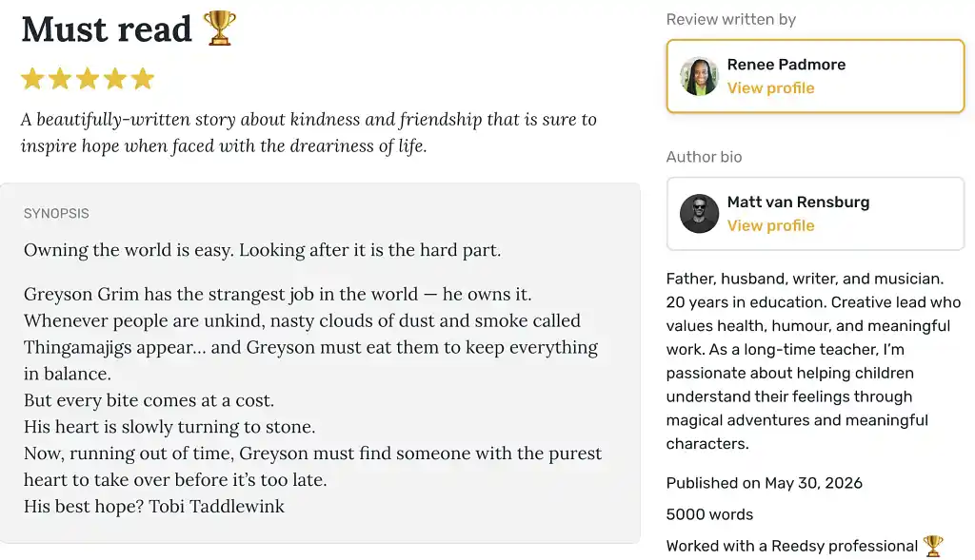The width and height of the screenshot is (975, 560).
Task: Click the Published on May 30, 2026 text
Action: (764, 483)
